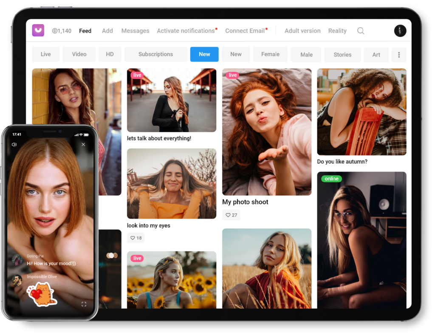Click the purple app logo icon

38,31
